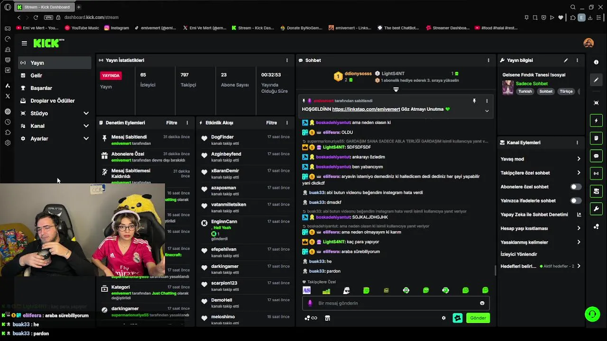
Task: Click the Sadece Sohbet category link
Action: pos(532,84)
